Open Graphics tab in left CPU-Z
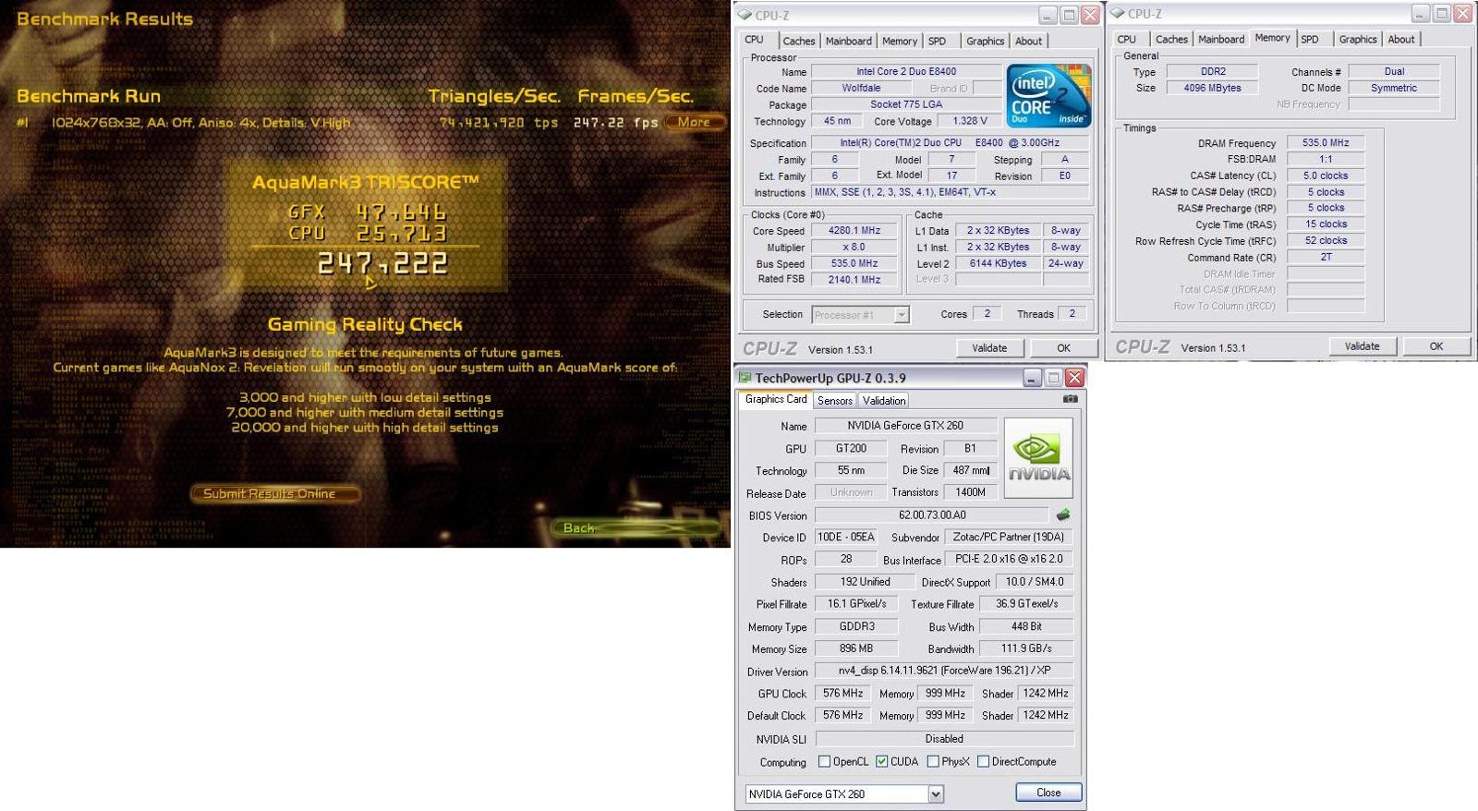This screenshot has height=811, width=1478. [x=985, y=41]
